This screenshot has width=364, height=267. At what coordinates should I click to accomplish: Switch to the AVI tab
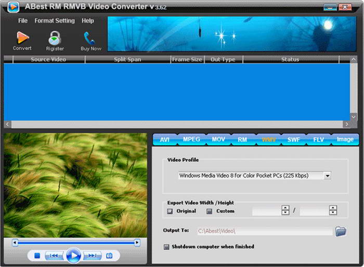click(x=165, y=139)
